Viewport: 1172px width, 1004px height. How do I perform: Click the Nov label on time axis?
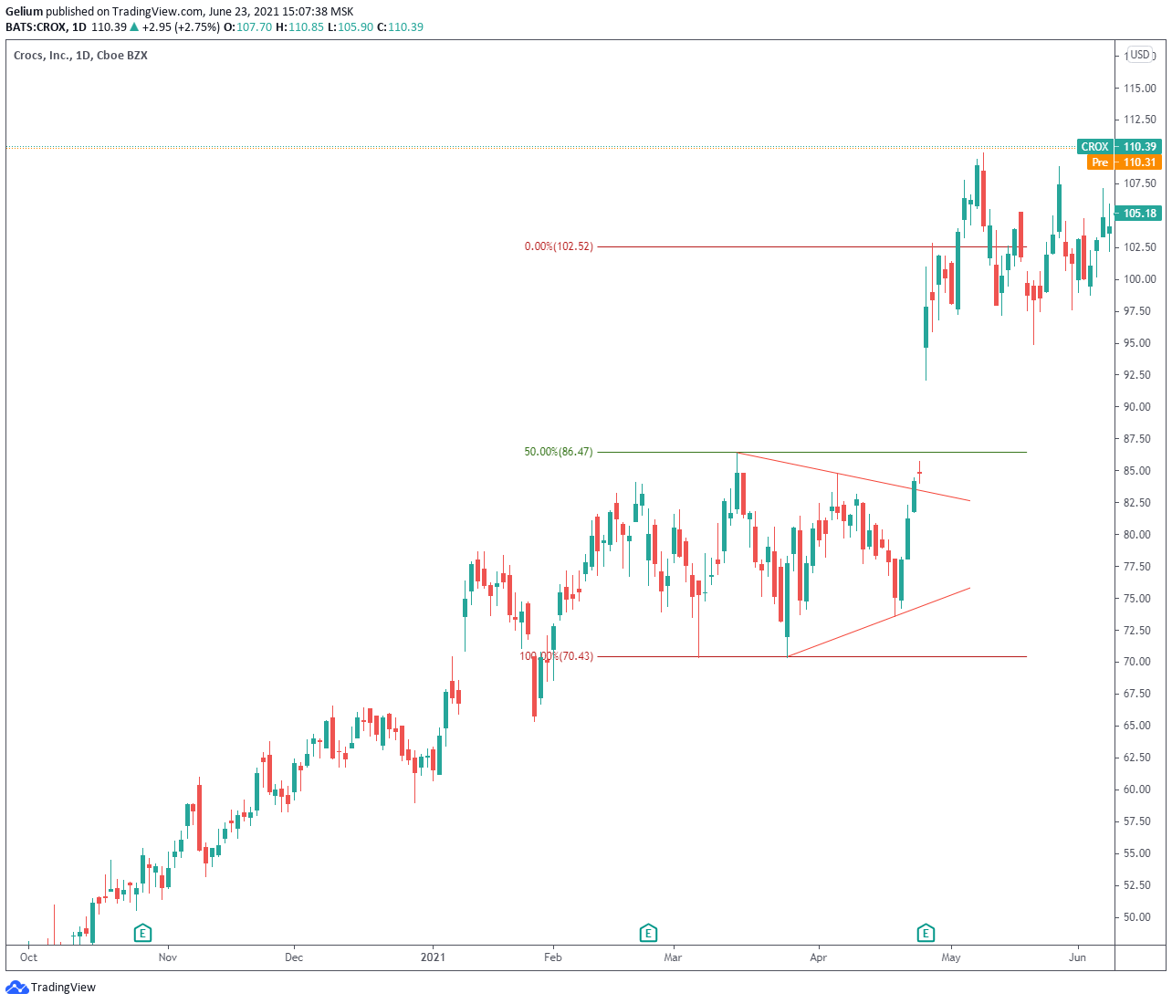coord(167,957)
